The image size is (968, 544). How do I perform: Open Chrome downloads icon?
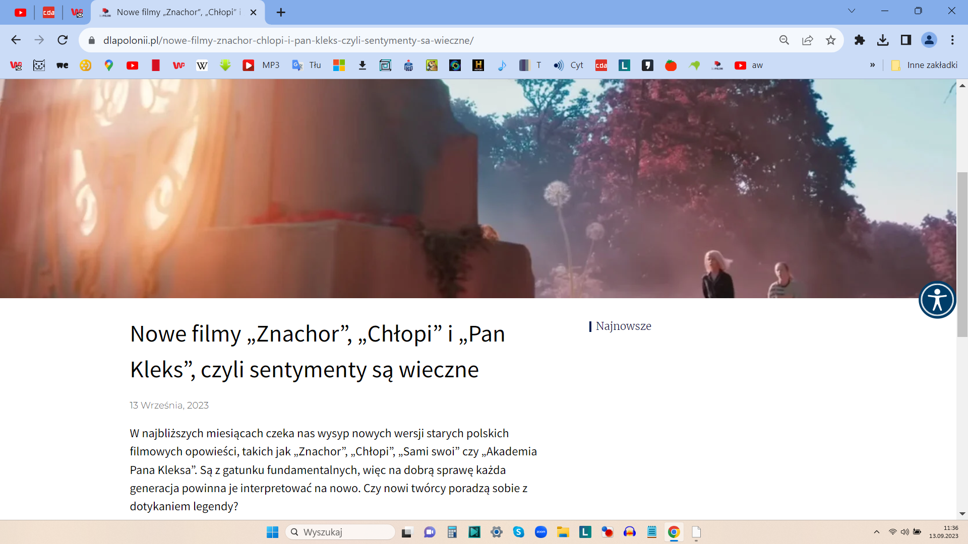[x=883, y=40]
